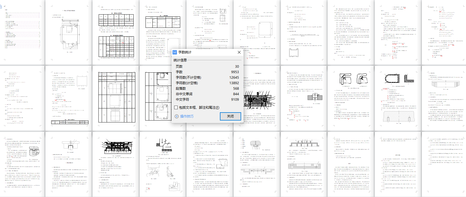The height and width of the screenshot is (197, 466).
Task: Click the play icon beside 操作技巧
Action: (177, 116)
